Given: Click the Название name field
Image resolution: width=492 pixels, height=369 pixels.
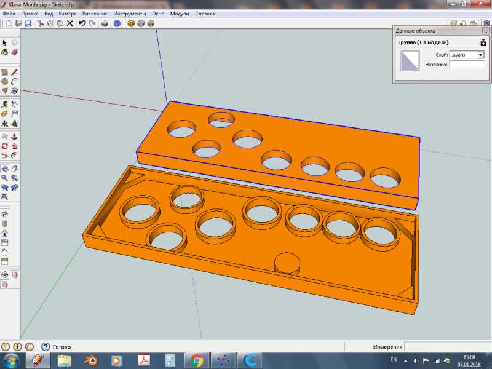Looking at the screenshot, I should coord(467,65).
